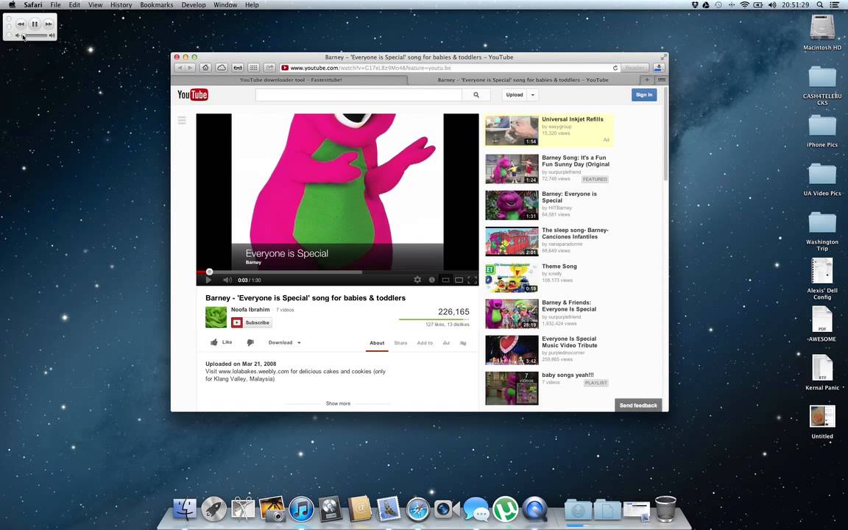Open QuickTime Player from the Dock

point(534,509)
